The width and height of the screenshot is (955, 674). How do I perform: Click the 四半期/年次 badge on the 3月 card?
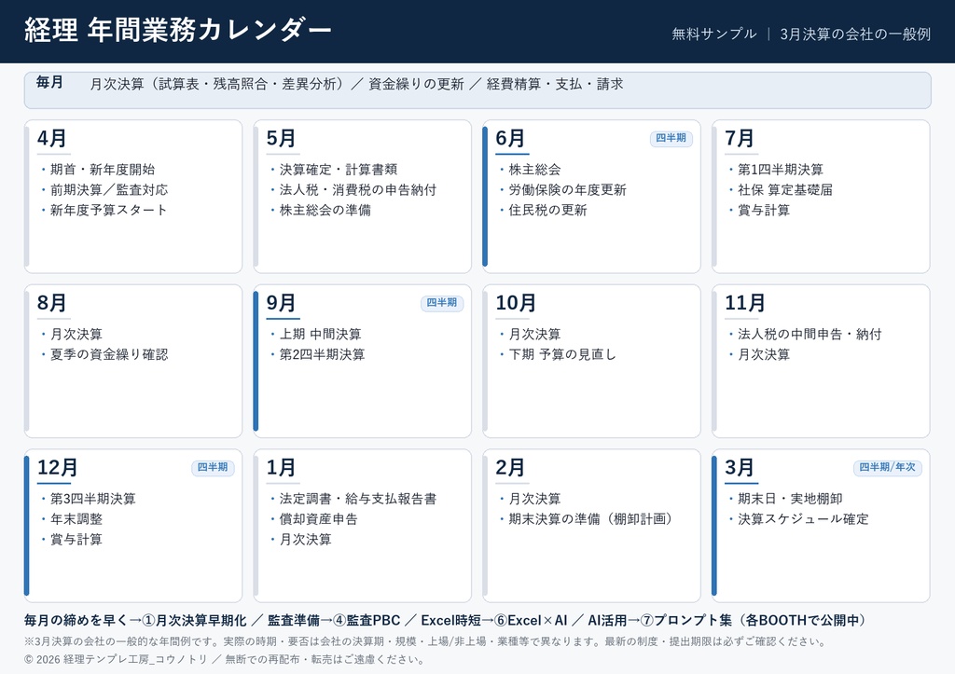888,467
